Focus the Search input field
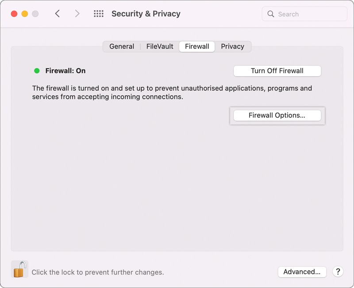Viewport: 354px width, 288px height. coord(310,14)
